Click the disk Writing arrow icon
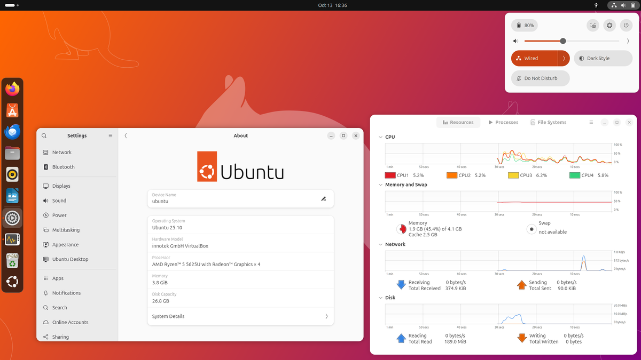Image resolution: width=641 pixels, height=360 pixels. (522, 338)
